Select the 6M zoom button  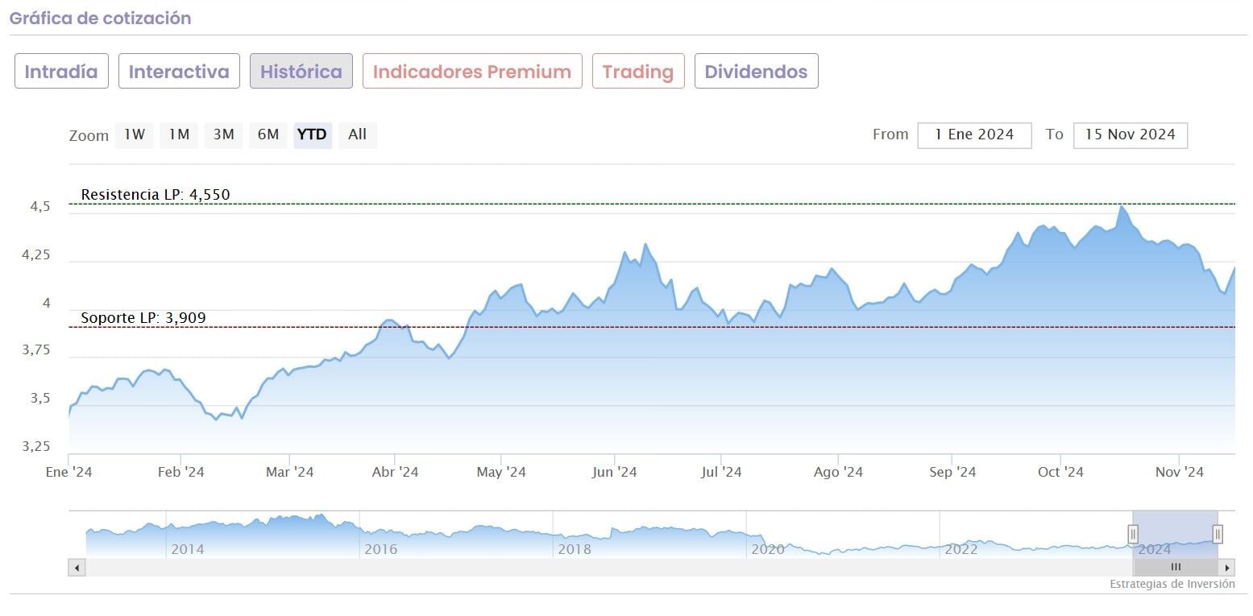[268, 134]
